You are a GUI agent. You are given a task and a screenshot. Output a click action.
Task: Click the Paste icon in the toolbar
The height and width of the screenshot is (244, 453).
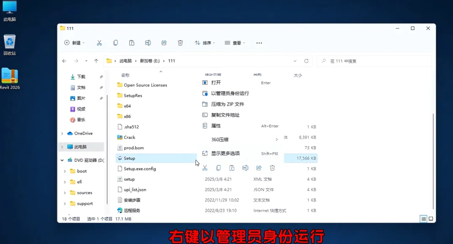pyautogui.click(x=131, y=43)
